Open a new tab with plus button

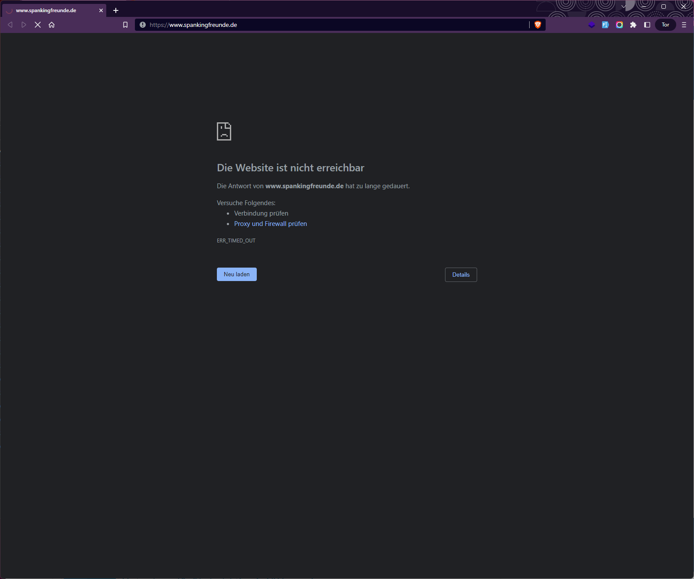click(116, 10)
